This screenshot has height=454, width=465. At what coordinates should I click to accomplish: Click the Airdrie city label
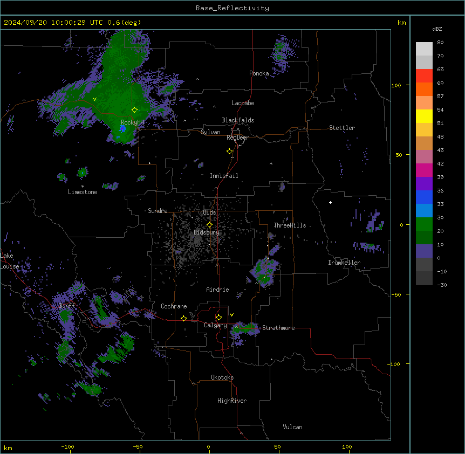click(x=217, y=290)
